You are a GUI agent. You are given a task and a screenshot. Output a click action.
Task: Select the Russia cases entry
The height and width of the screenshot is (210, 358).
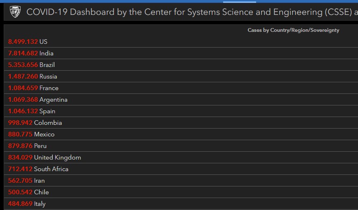(x=181, y=76)
